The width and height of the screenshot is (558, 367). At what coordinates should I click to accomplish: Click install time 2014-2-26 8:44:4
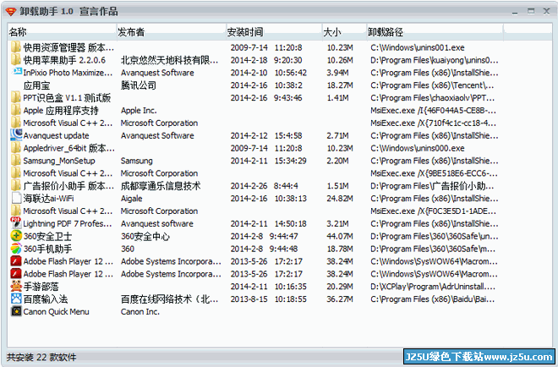pyautogui.click(x=264, y=186)
